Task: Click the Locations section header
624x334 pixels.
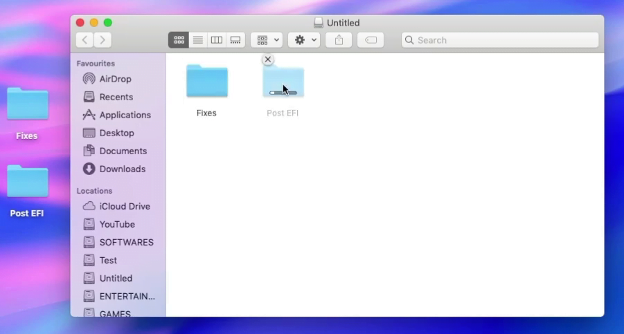Action: [x=94, y=191]
